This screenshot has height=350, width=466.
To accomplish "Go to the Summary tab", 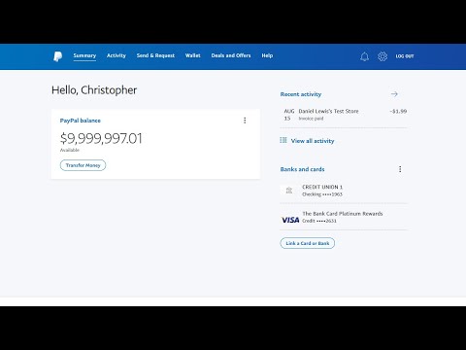I will click(84, 55).
